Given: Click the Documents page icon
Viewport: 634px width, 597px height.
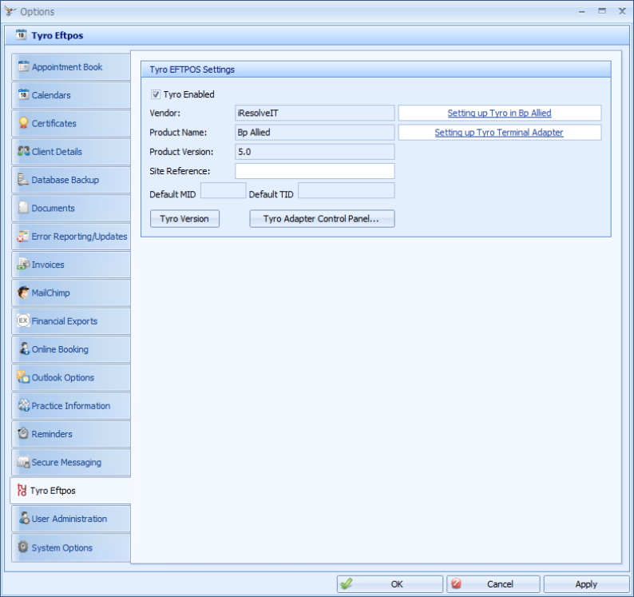Looking at the screenshot, I should click(23, 208).
